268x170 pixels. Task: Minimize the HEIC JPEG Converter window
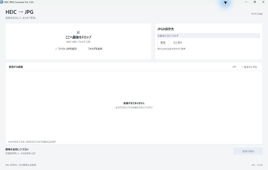(x=246, y=2)
